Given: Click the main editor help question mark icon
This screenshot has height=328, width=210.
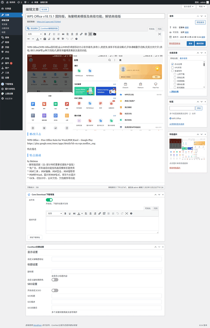Looking at the screenshot, I should pyautogui.click(x=76, y=39).
